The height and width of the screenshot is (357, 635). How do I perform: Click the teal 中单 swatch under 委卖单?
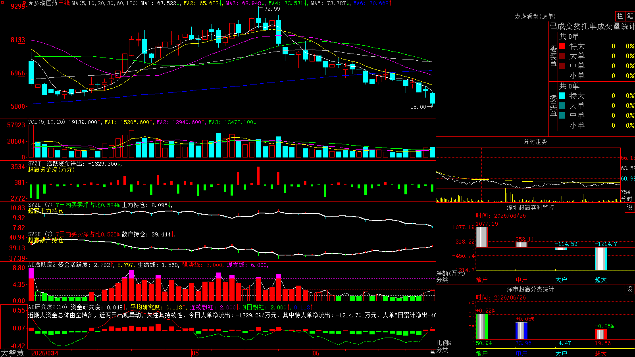tap(562, 115)
